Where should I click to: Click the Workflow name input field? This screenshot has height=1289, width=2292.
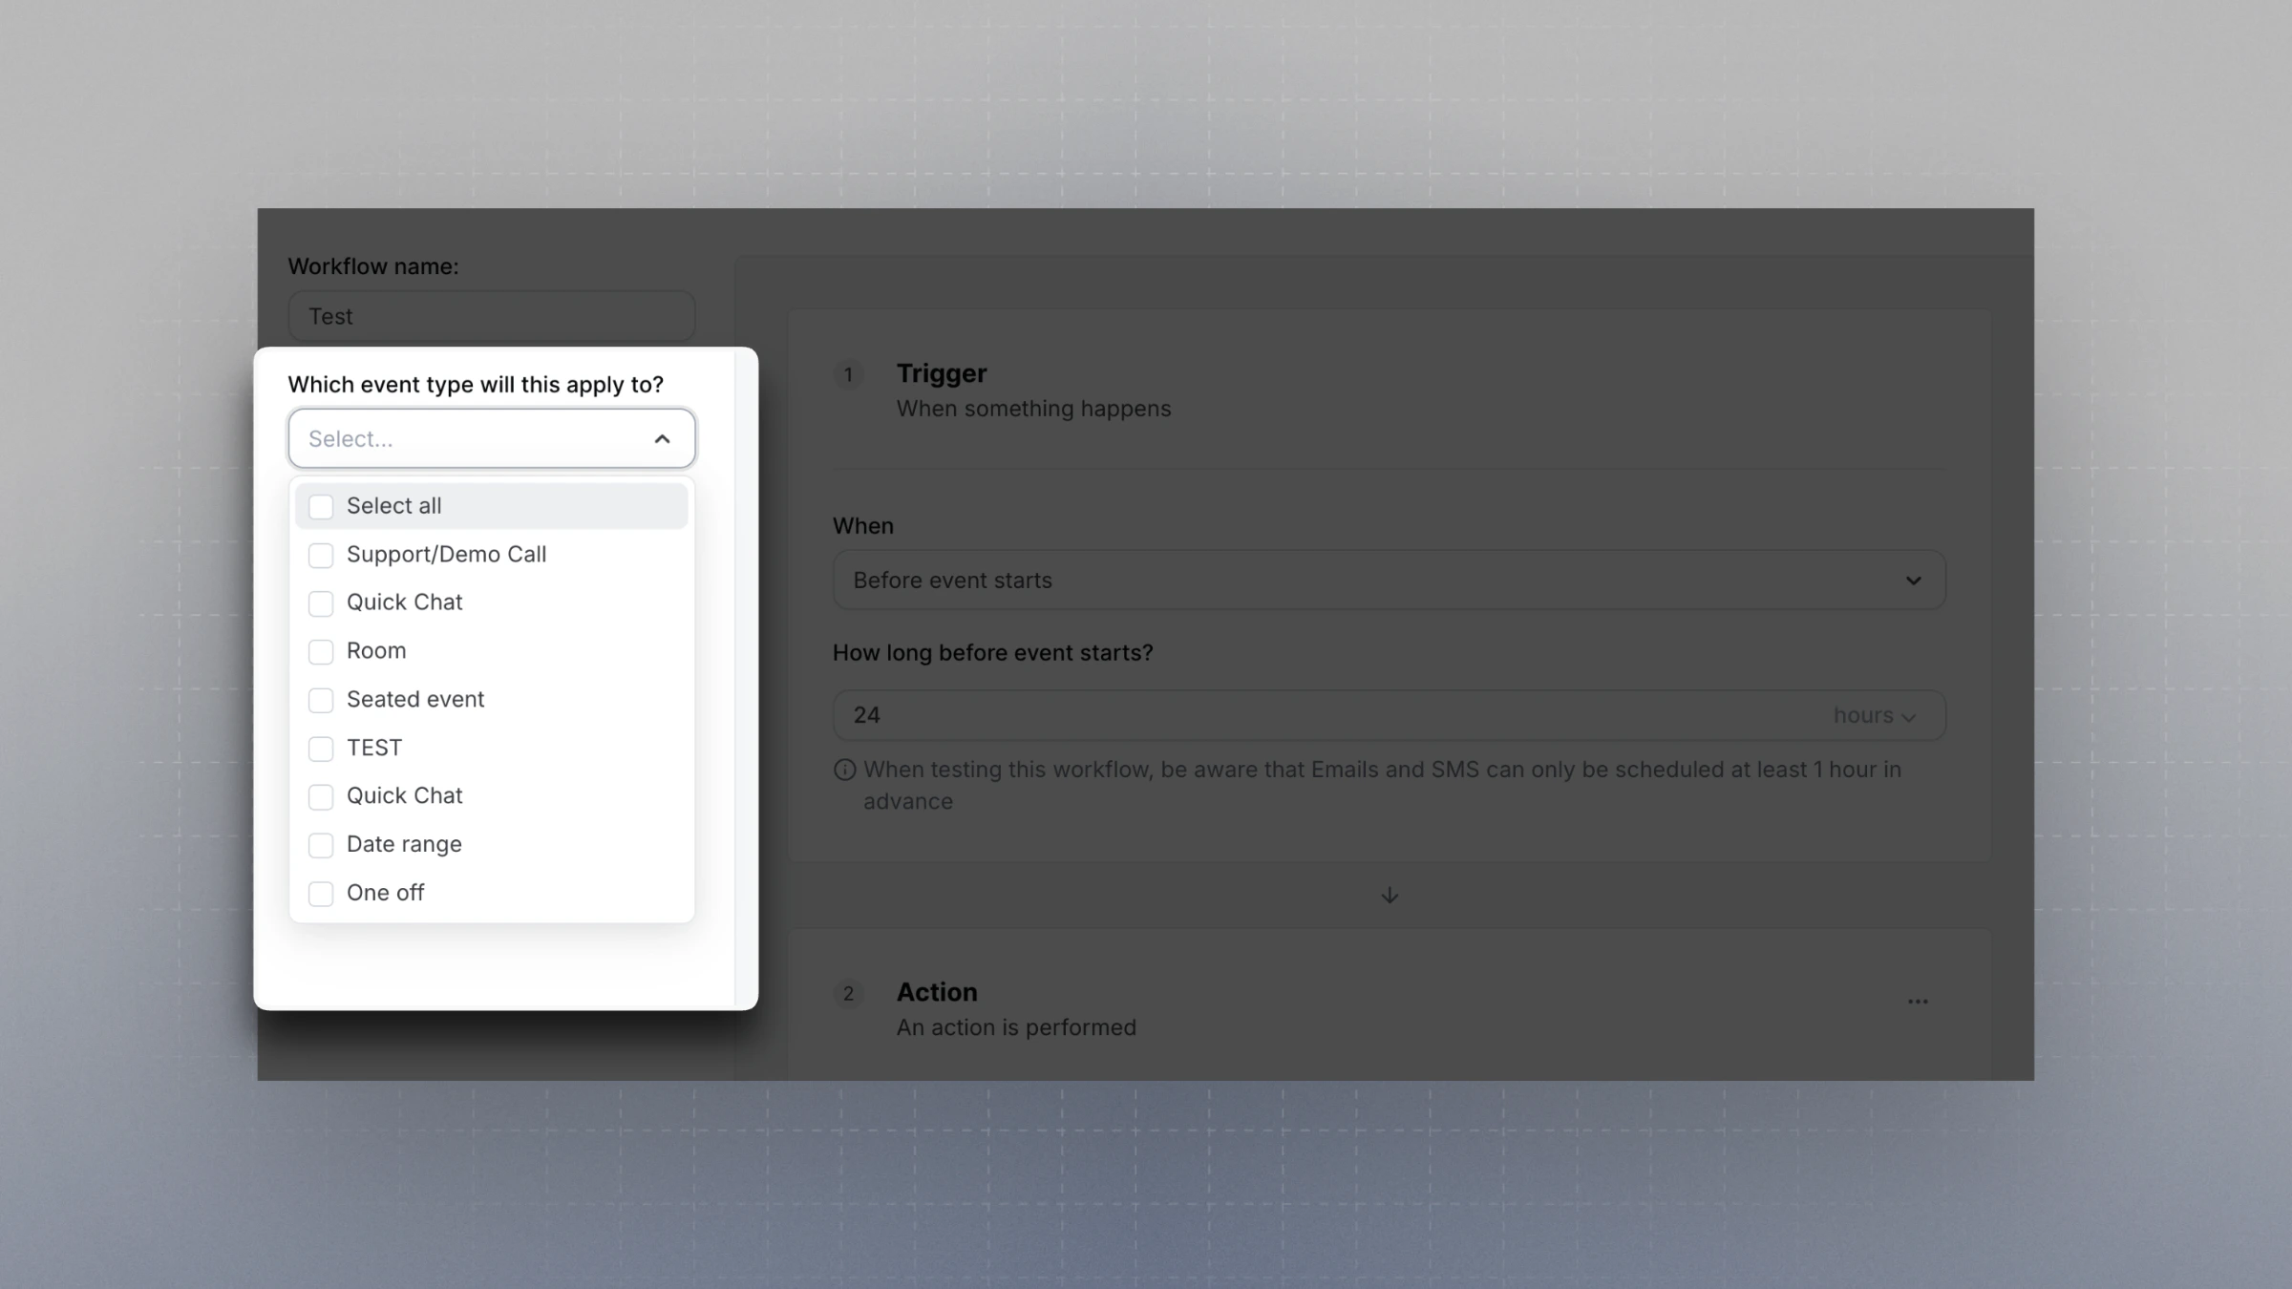coord(491,316)
